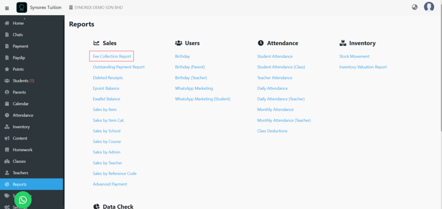This screenshot has width=442, height=209.
Task: Click the green WhatsApp chat bubble
Action: (23, 200)
